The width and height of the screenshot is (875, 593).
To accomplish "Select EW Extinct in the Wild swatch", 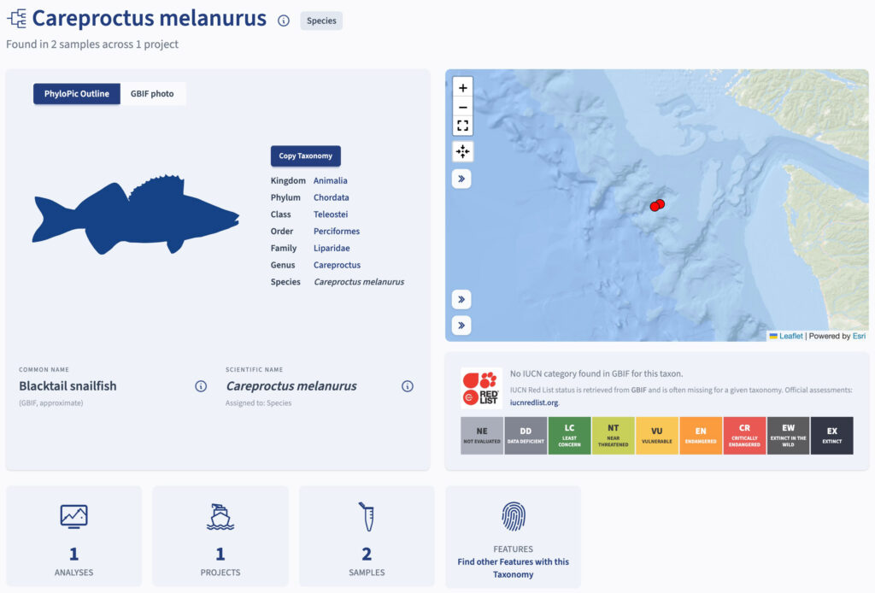I will 788,436.
